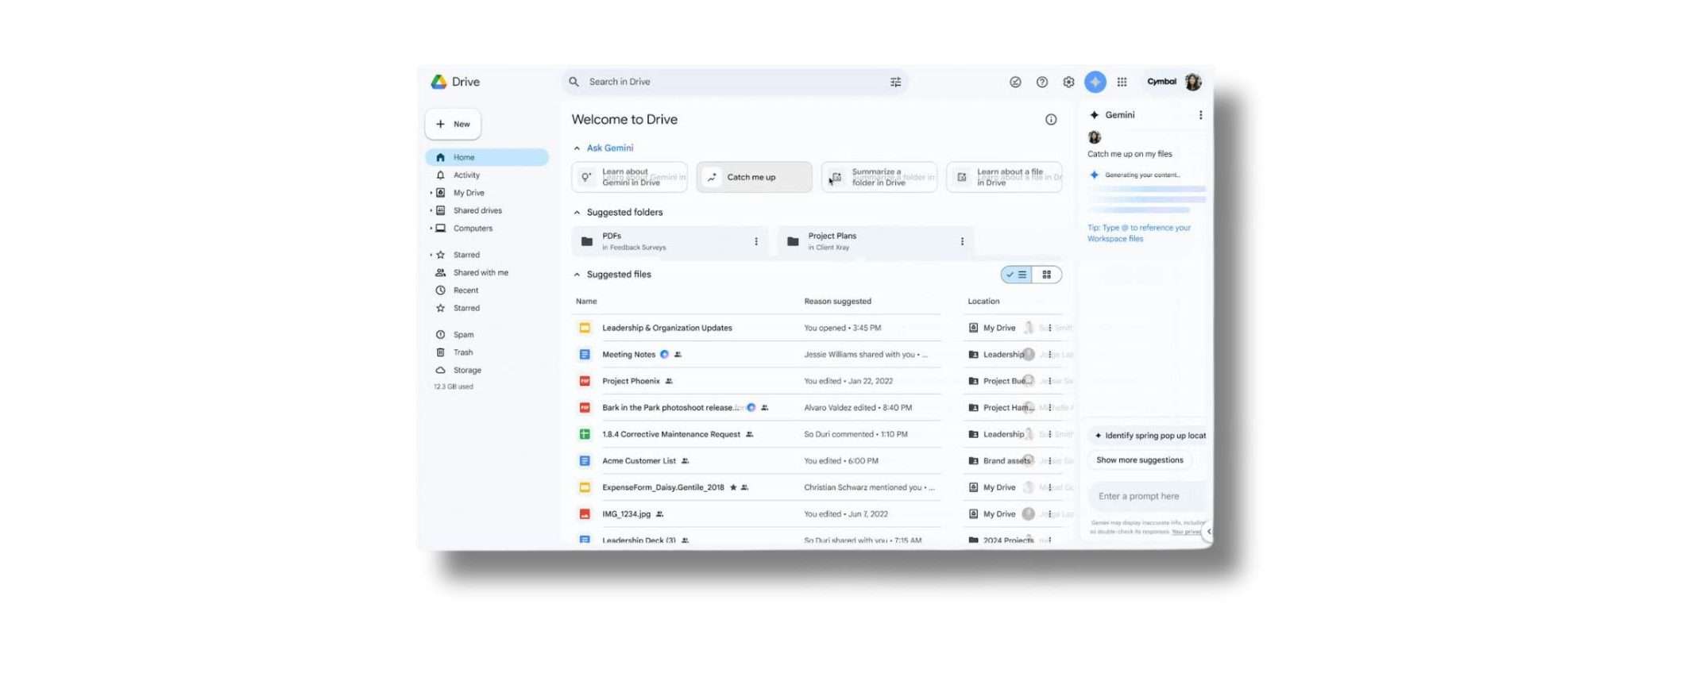Click the offline ready status icon

[1015, 82]
